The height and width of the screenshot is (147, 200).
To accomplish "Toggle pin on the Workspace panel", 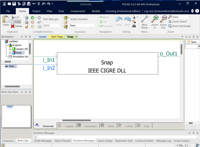I will pos(26,37).
